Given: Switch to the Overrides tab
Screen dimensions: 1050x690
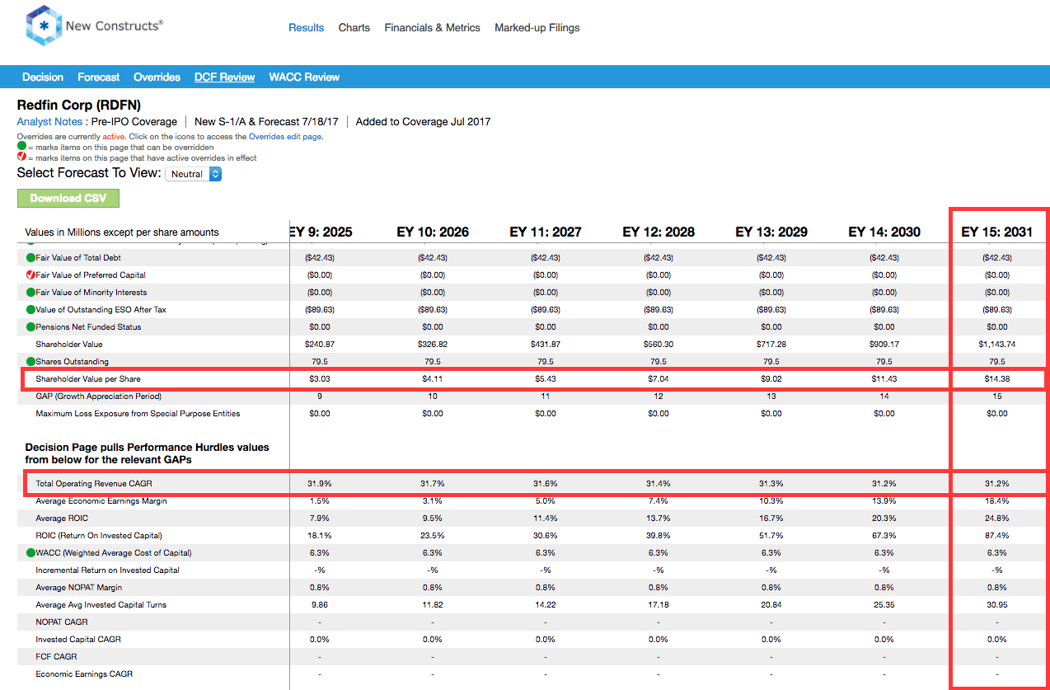Looking at the screenshot, I should pyautogui.click(x=157, y=77).
